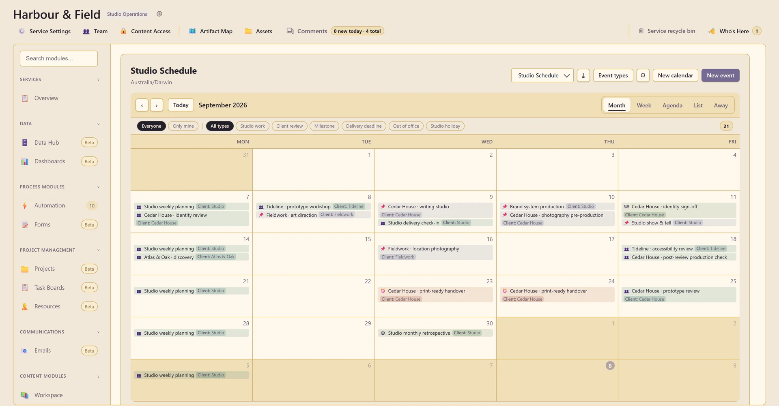Open the Assets folder icon
This screenshot has width=779, height=406.
(248, 31)
